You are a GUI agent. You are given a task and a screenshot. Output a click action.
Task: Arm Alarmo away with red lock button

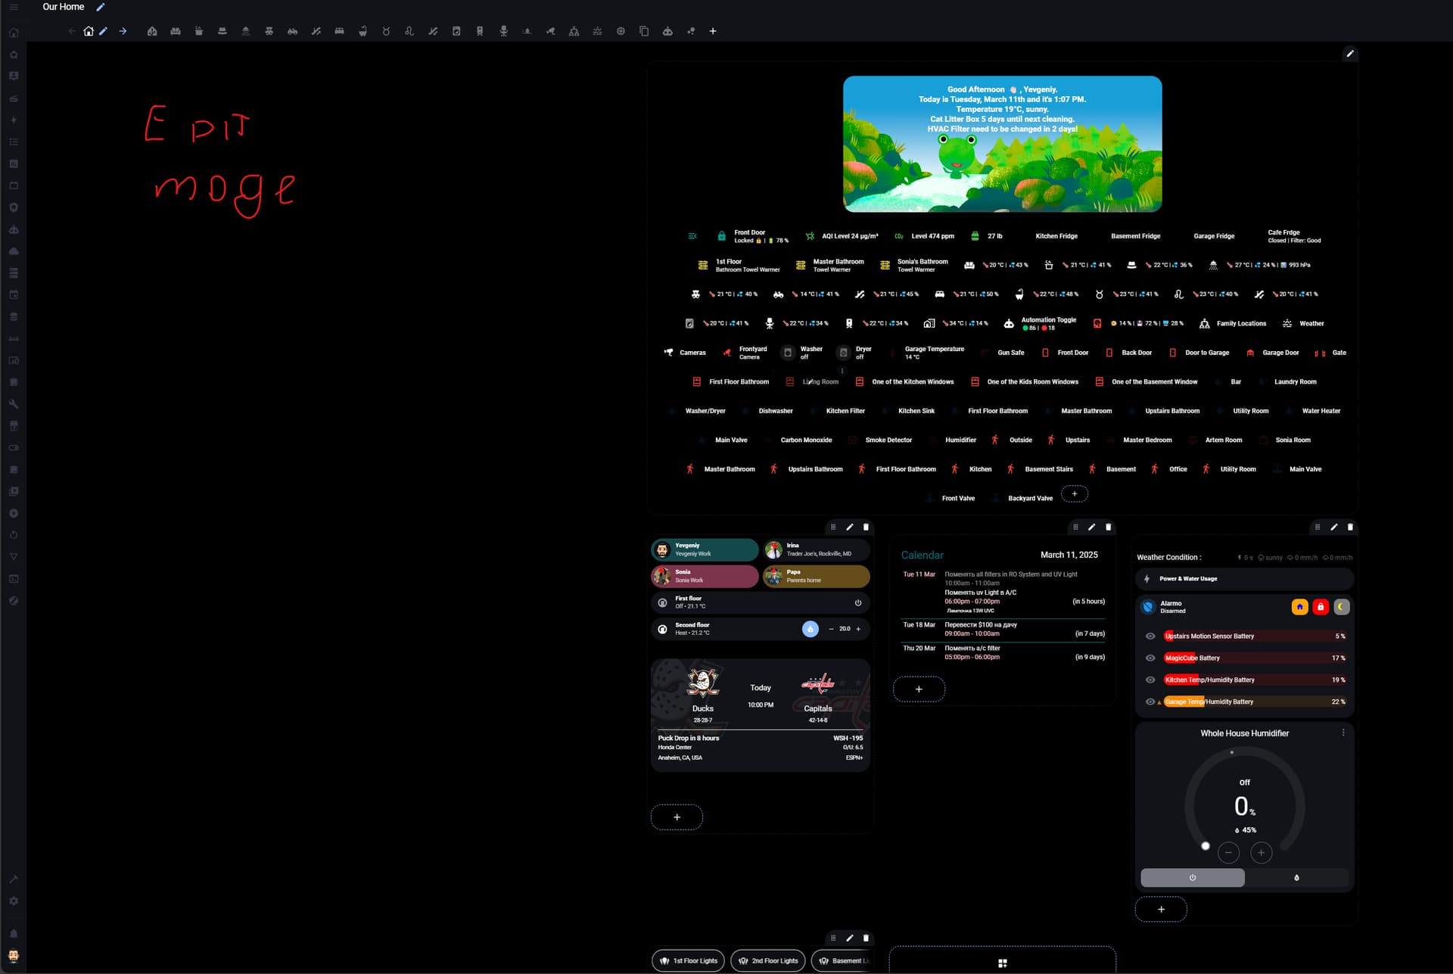click(x=1321, y=607)
